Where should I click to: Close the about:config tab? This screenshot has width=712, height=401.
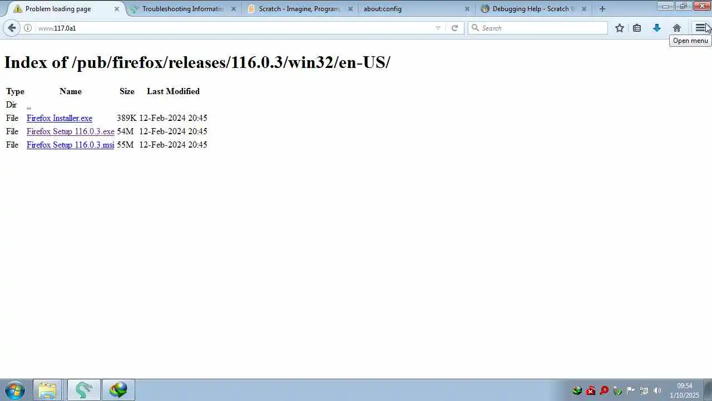[467, 9]
